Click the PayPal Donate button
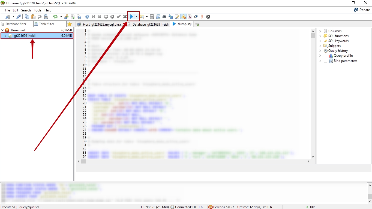This screenshot has height=209, width=372. click(362, 10)
